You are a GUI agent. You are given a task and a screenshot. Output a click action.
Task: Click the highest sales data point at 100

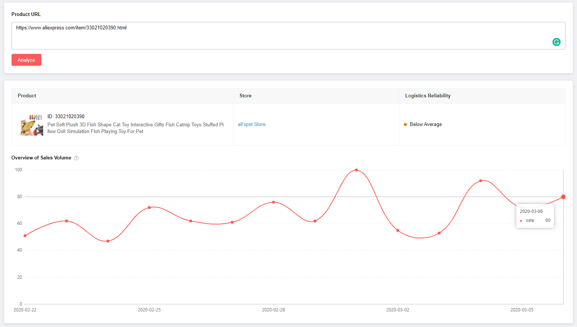[x=356, y=170]
